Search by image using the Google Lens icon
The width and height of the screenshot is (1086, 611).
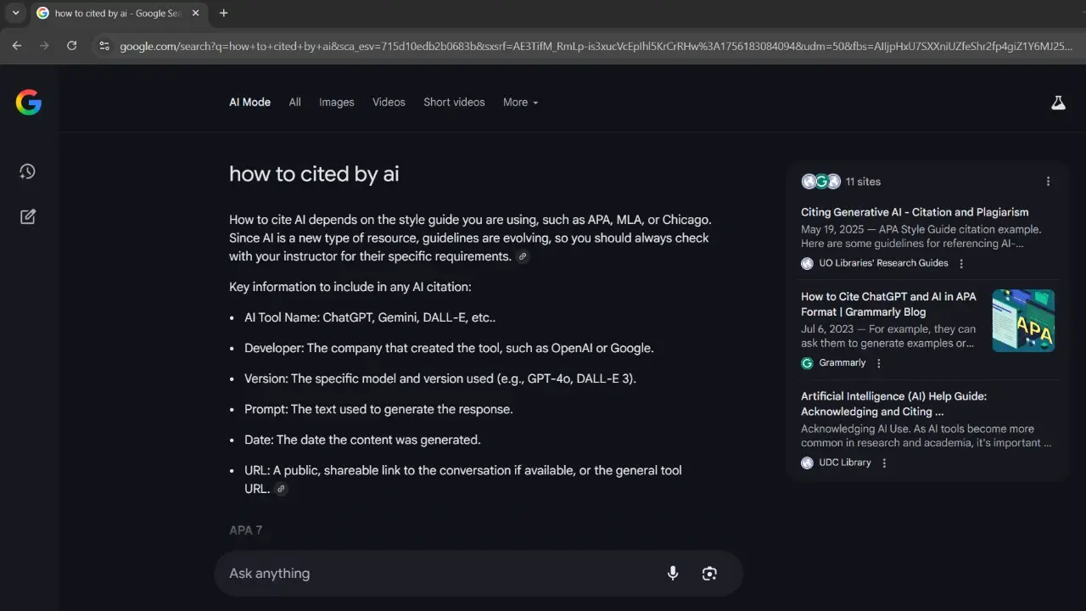point(709,573)
